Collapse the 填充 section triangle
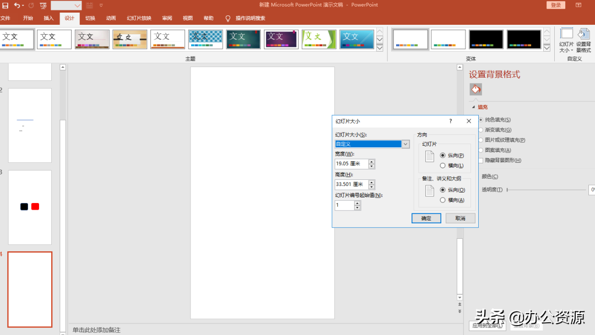 coord(474,107)
